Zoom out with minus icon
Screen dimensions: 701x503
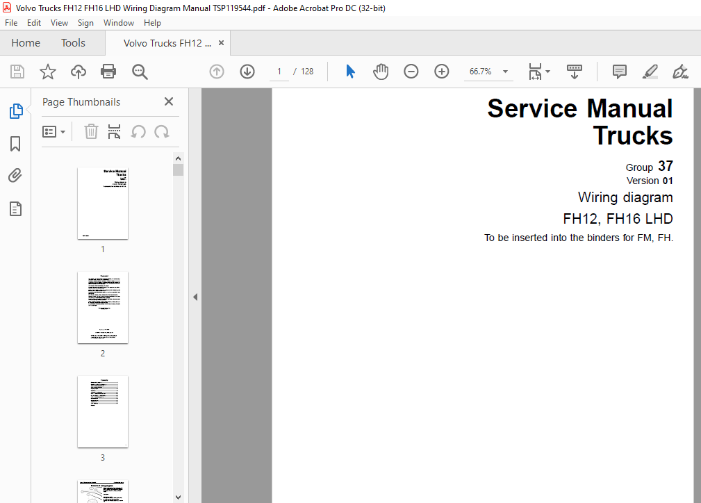click(x=411, y=72)
